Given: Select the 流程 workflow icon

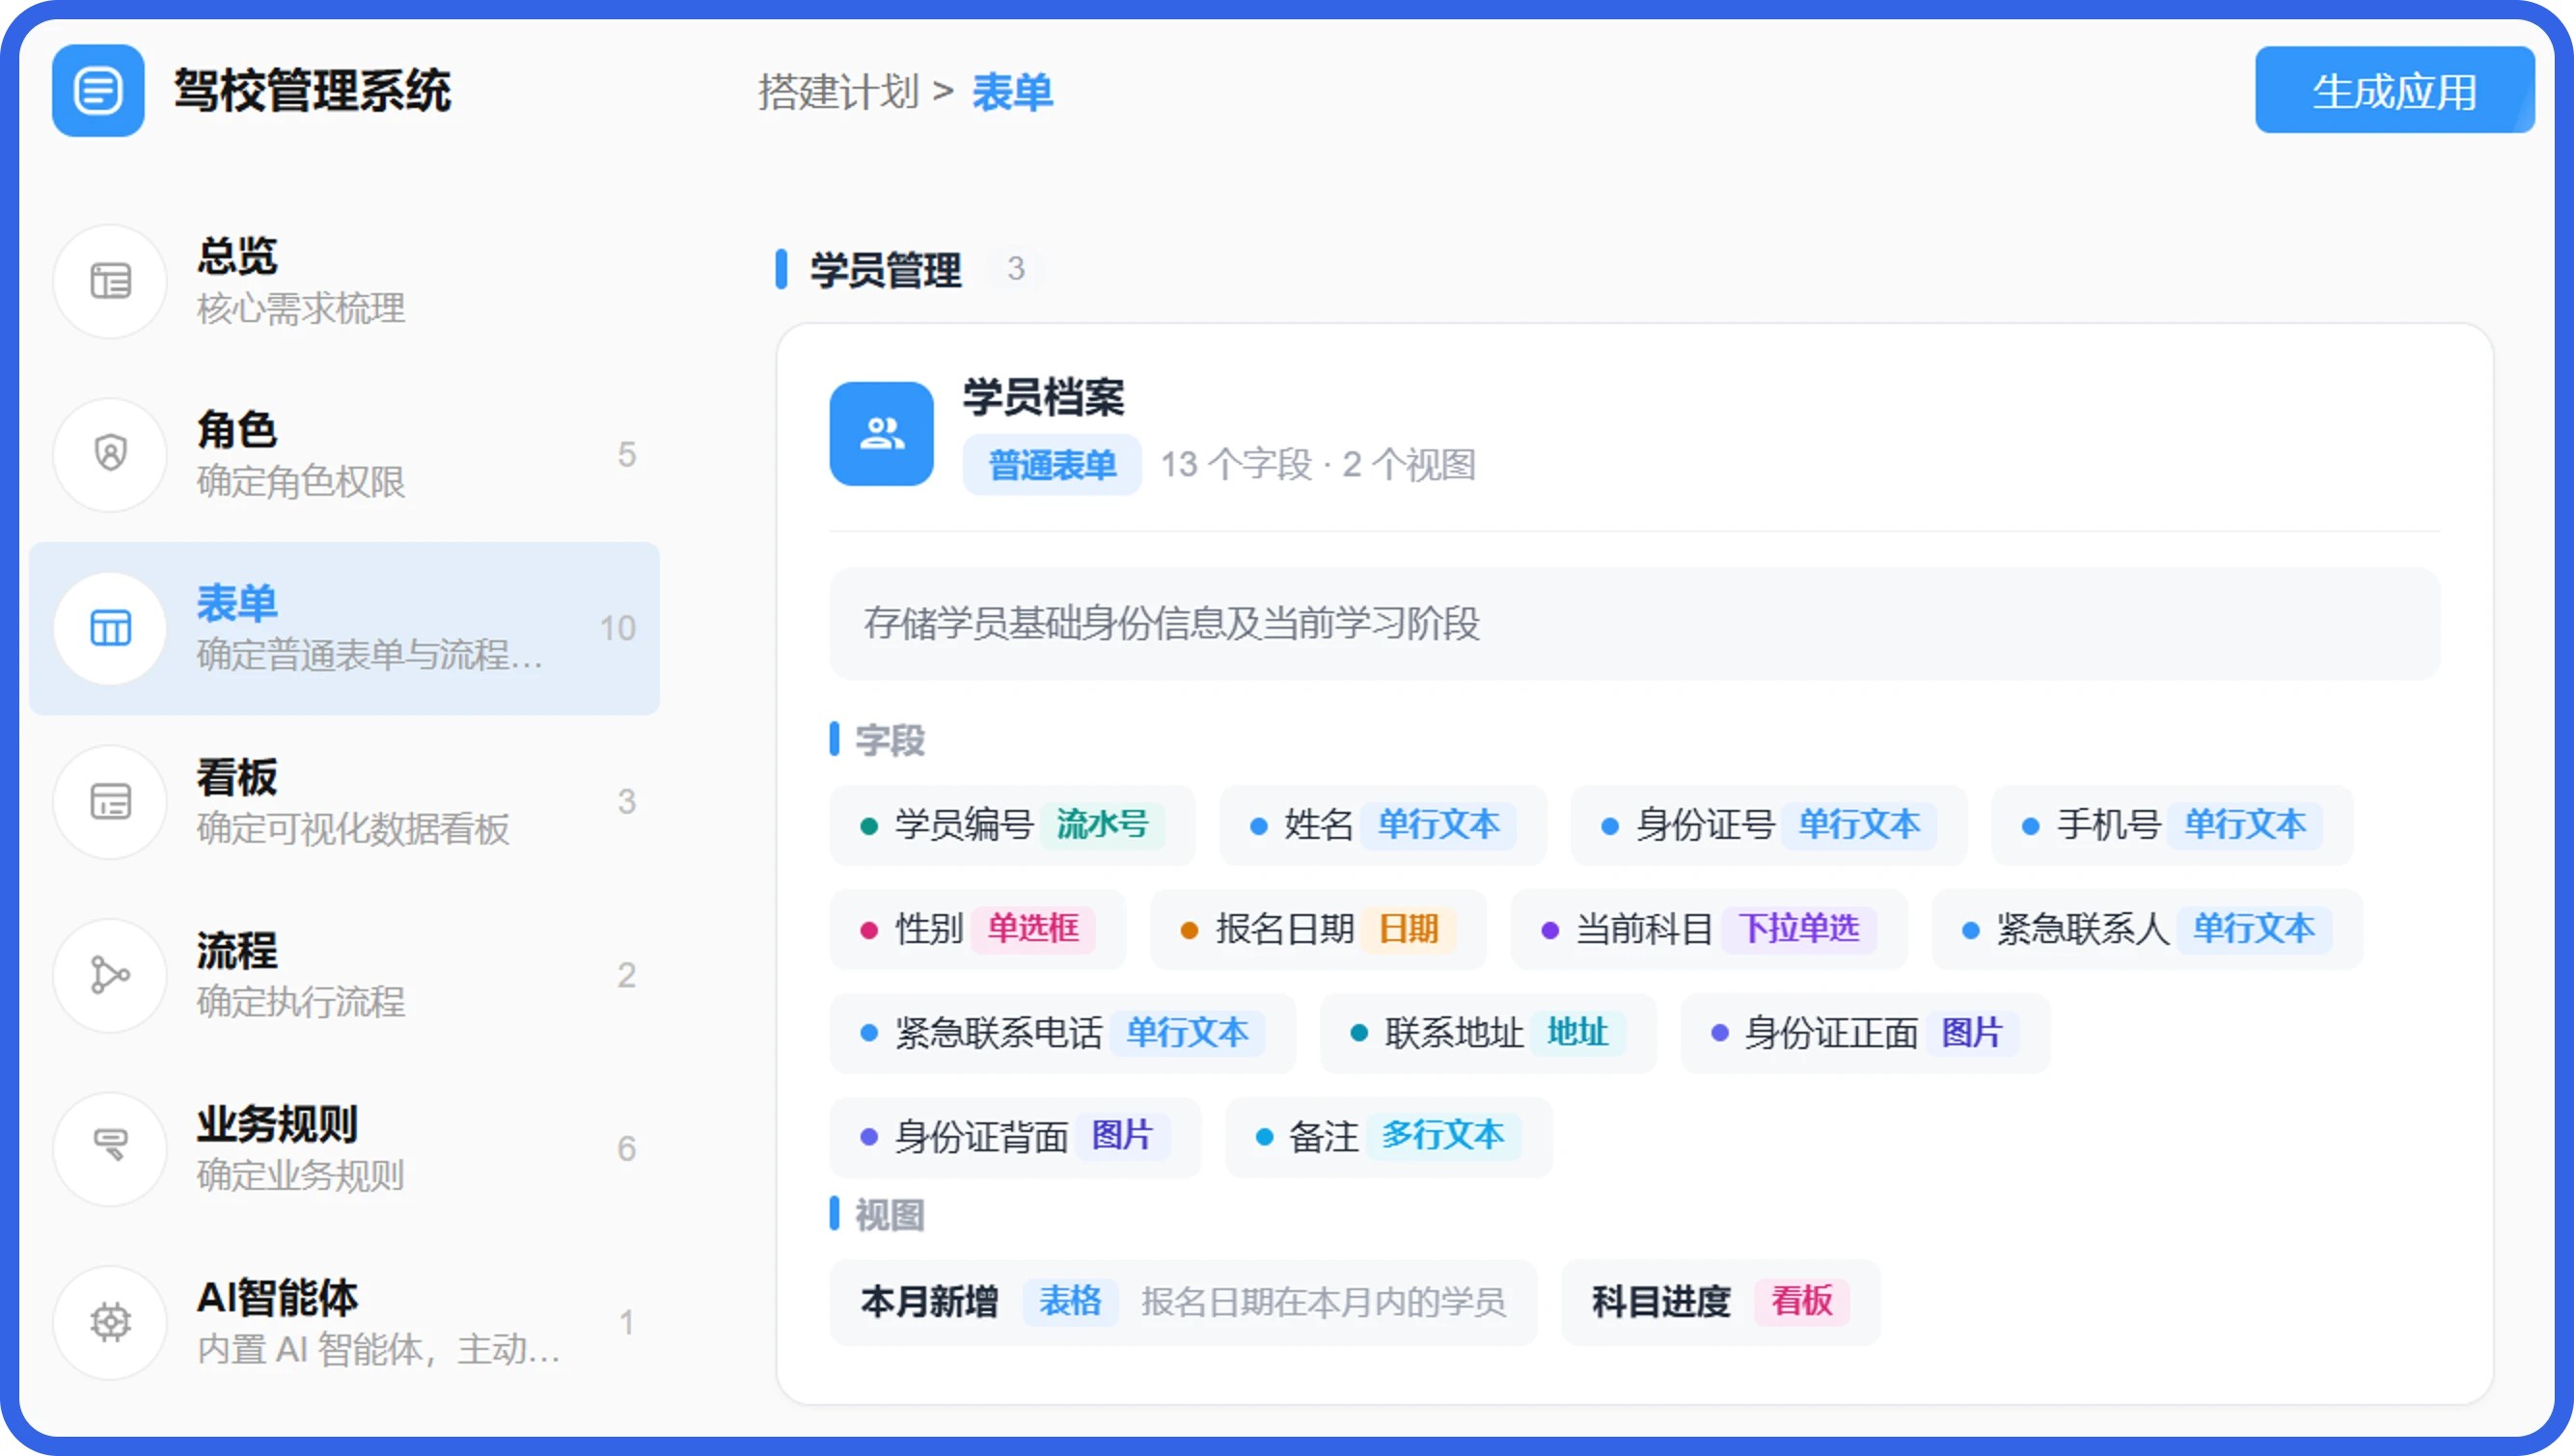Looking at the screenshot, I should pyautogui.click(x=110, y=975).
